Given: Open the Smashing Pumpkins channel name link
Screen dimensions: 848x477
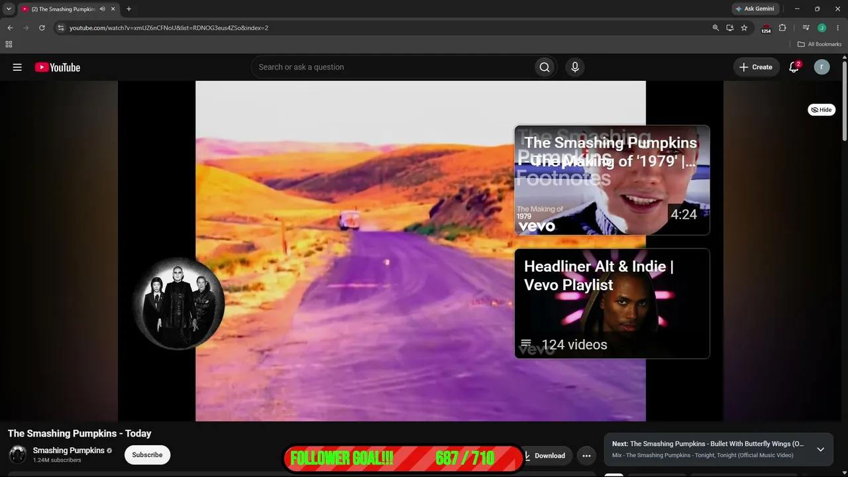Looking at the screenshot, I should point(69,450).
